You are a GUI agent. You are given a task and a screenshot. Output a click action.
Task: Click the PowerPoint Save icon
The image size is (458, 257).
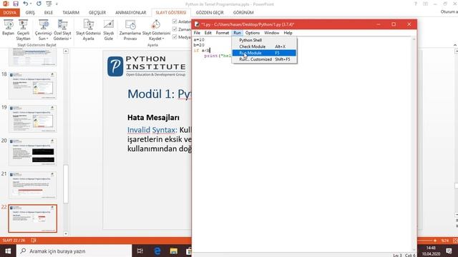coord(16,4)
